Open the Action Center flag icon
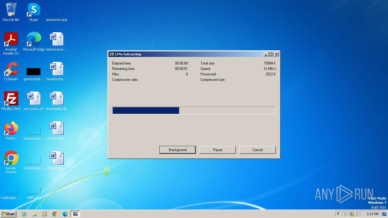 click(359, 214)
